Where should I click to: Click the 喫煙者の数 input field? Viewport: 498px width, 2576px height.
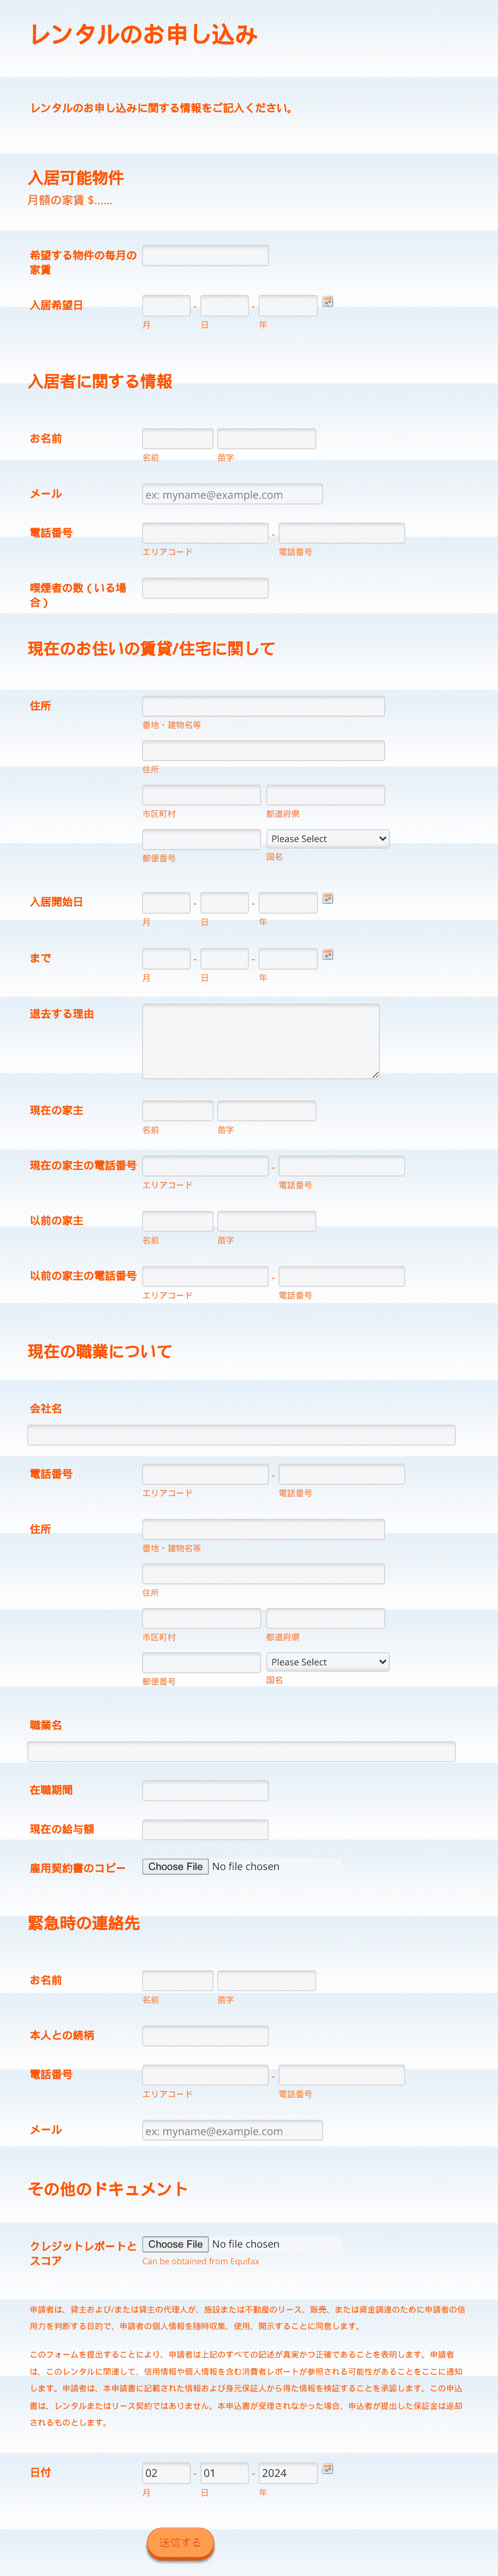click(205, 588)
